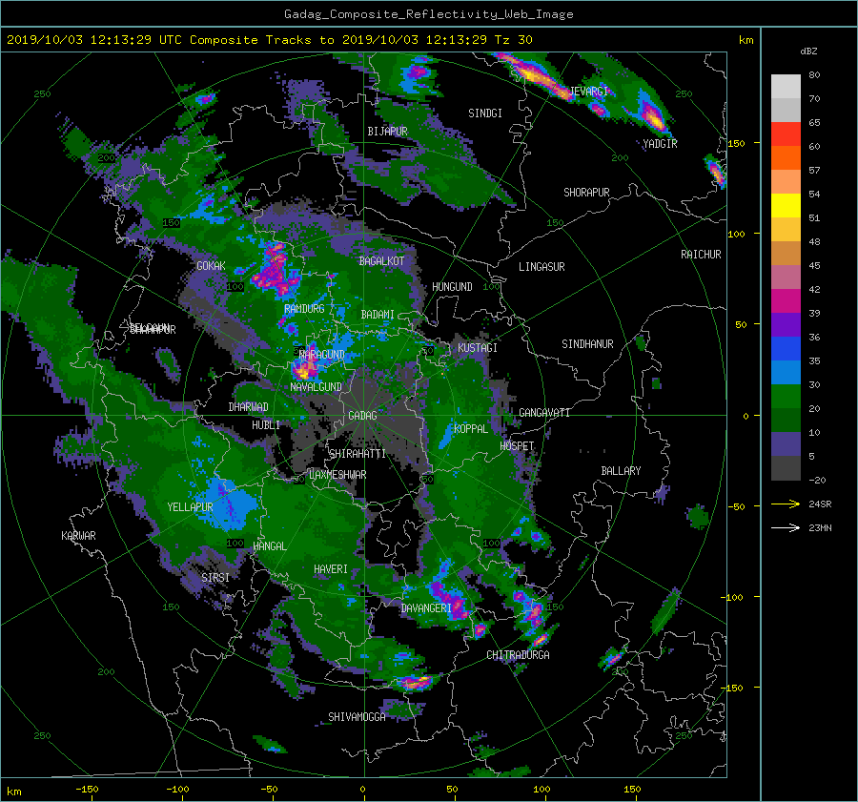Viewport: 858px width, 802px height.
Task: Click the RAMDURG city label
Action: (x=304, y=309)
